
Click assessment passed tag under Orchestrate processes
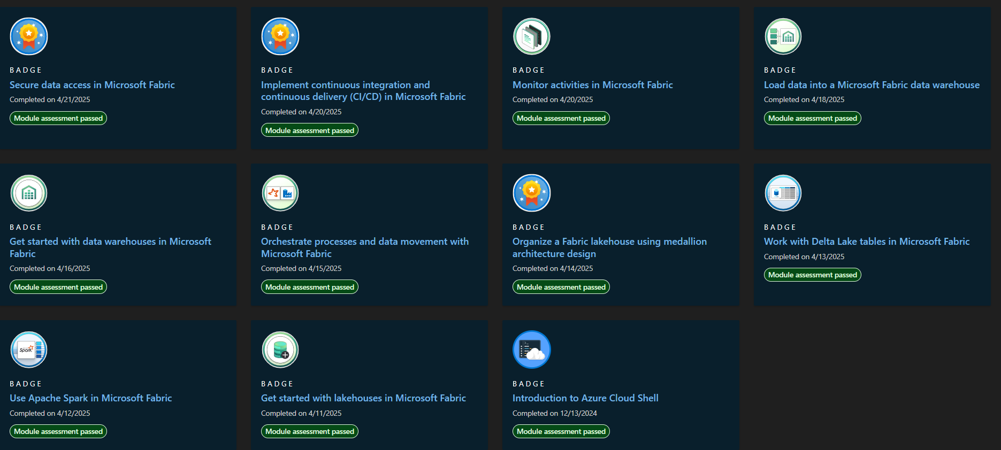tap(310, 287)
